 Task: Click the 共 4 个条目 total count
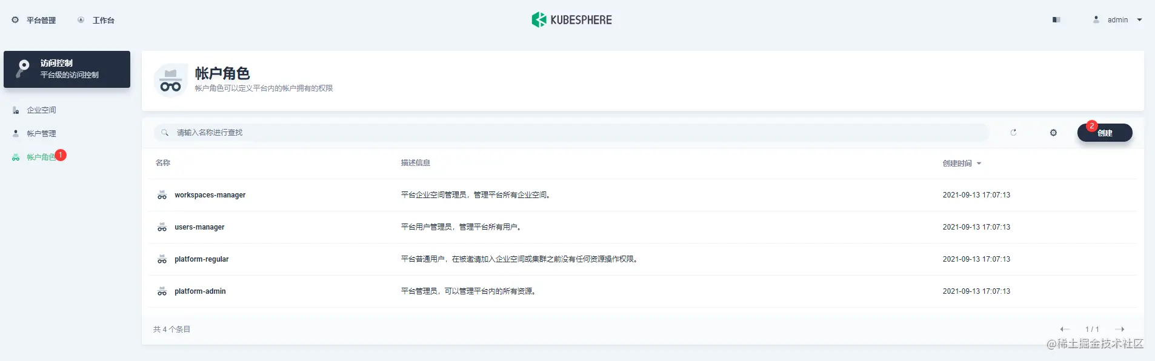171,330
